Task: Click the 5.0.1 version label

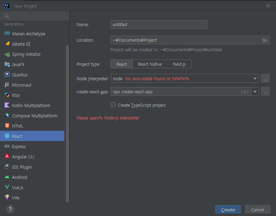Action: click(x=245, y=92)
